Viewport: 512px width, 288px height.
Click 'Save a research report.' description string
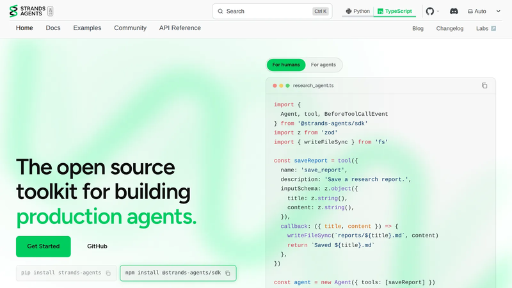pos(366,180)
